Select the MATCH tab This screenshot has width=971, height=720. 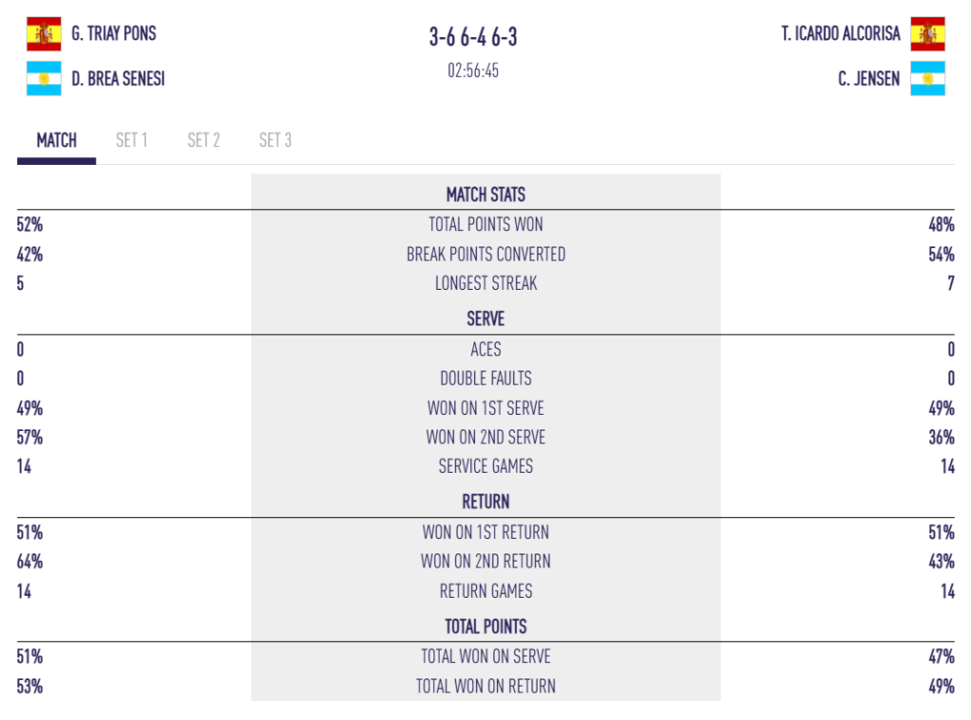(x=56, y=140)
